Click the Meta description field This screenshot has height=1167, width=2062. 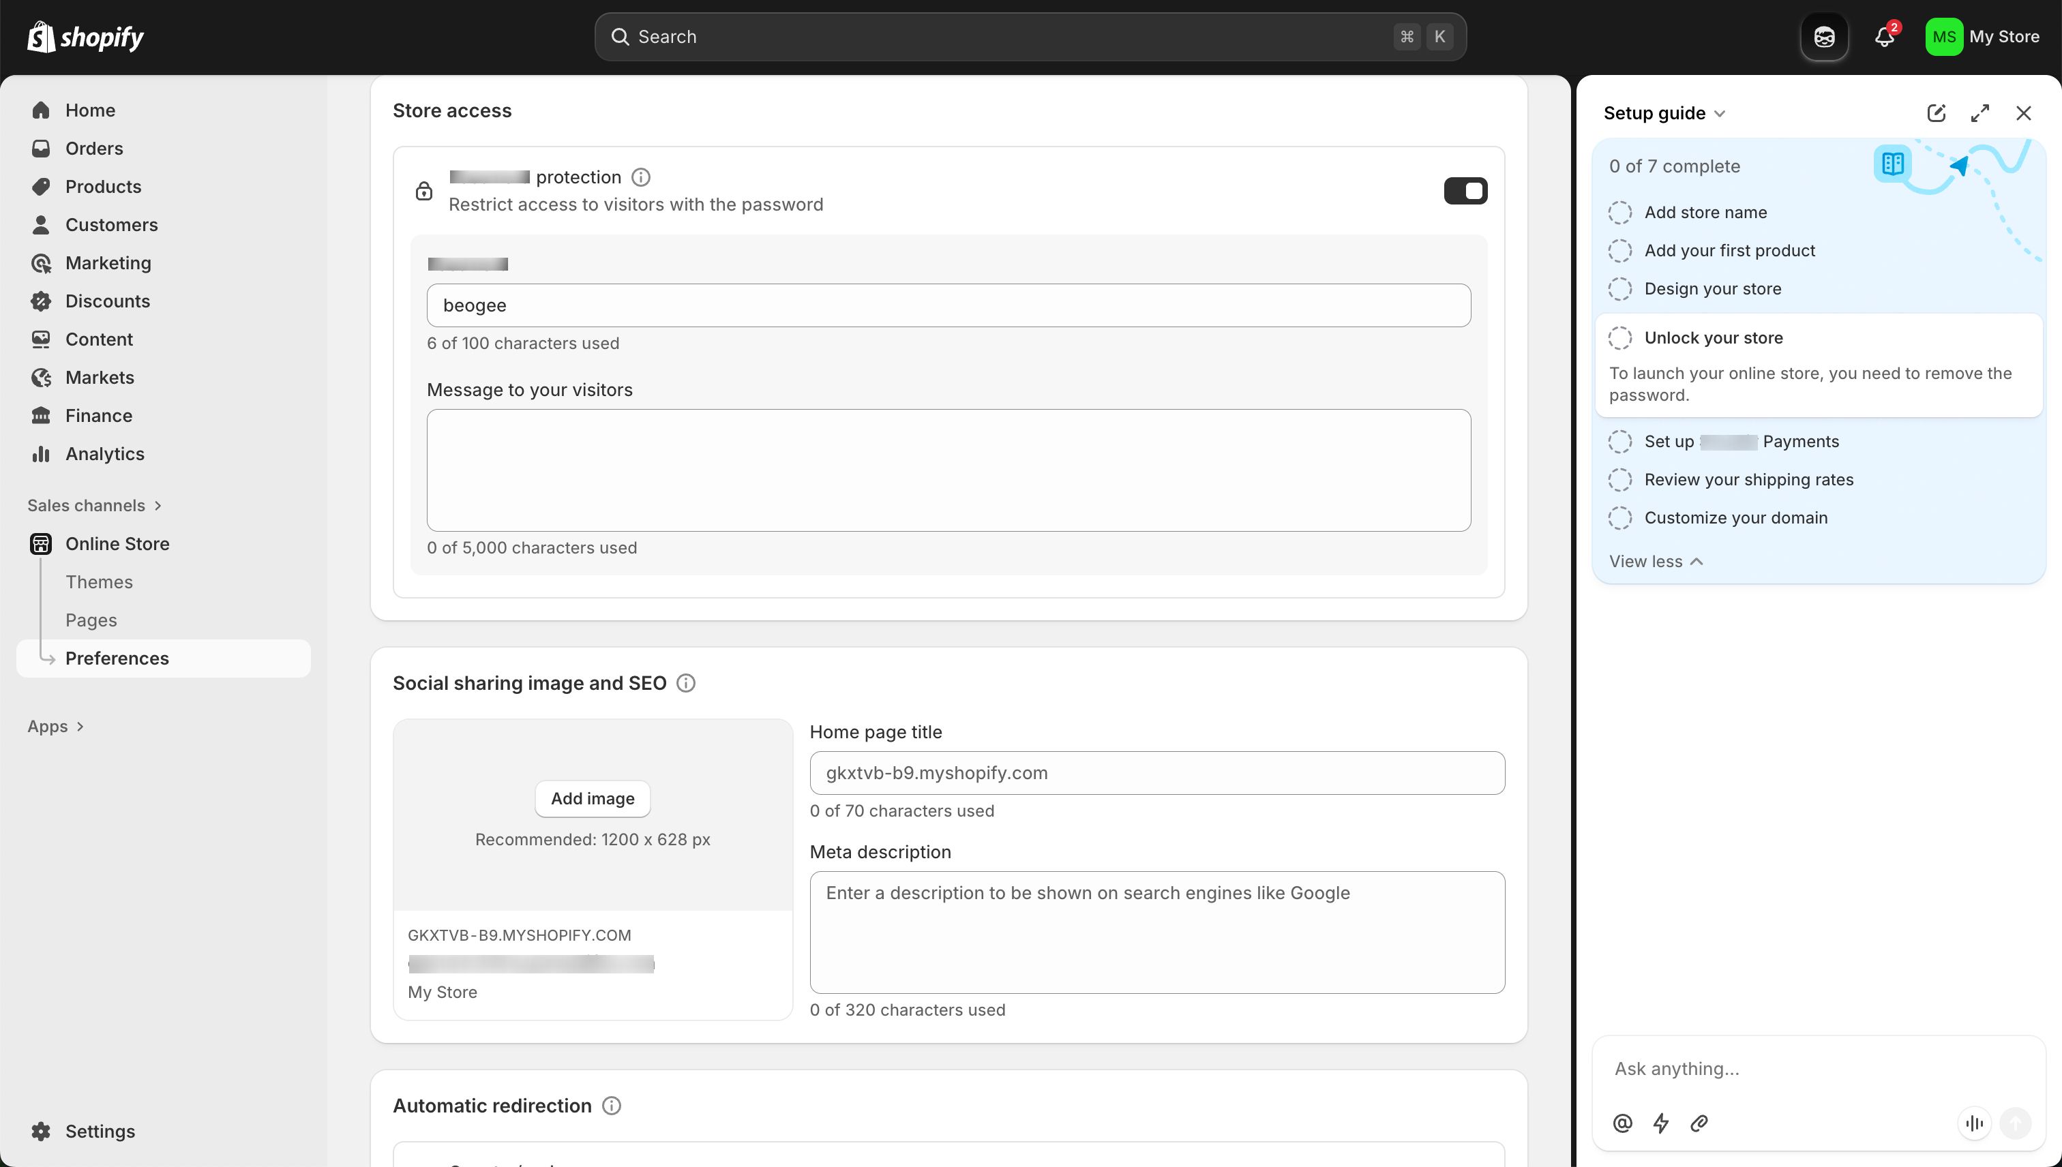[1157, 932]
